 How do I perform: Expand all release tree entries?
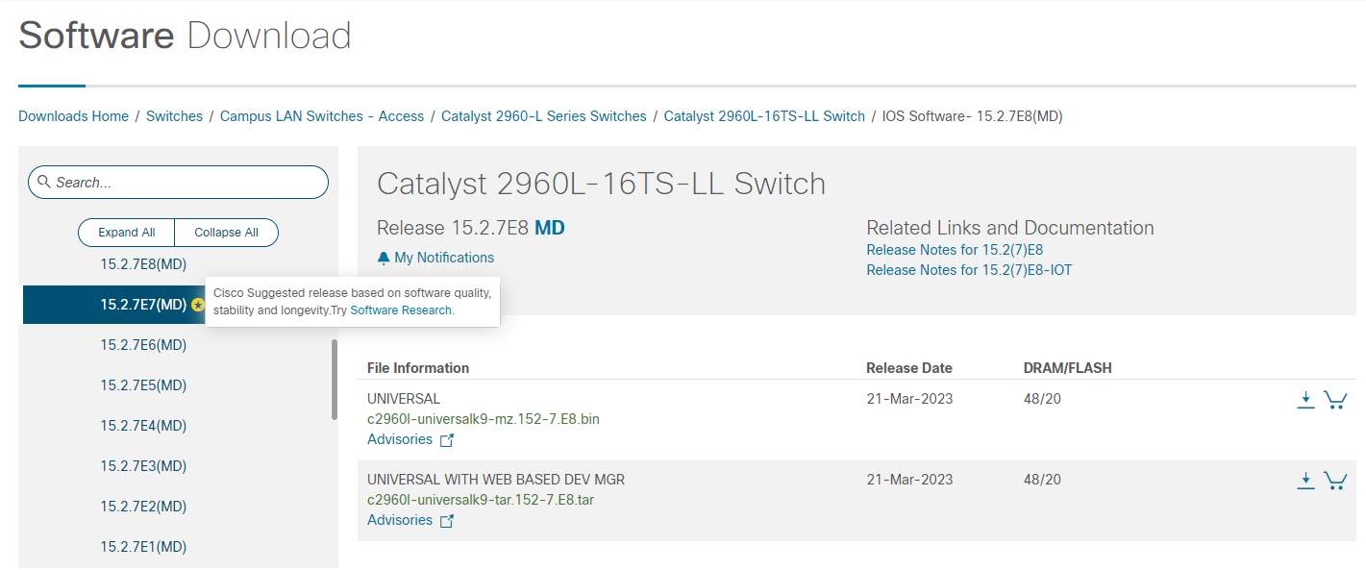pyautogui.click(x=126, y=233)
